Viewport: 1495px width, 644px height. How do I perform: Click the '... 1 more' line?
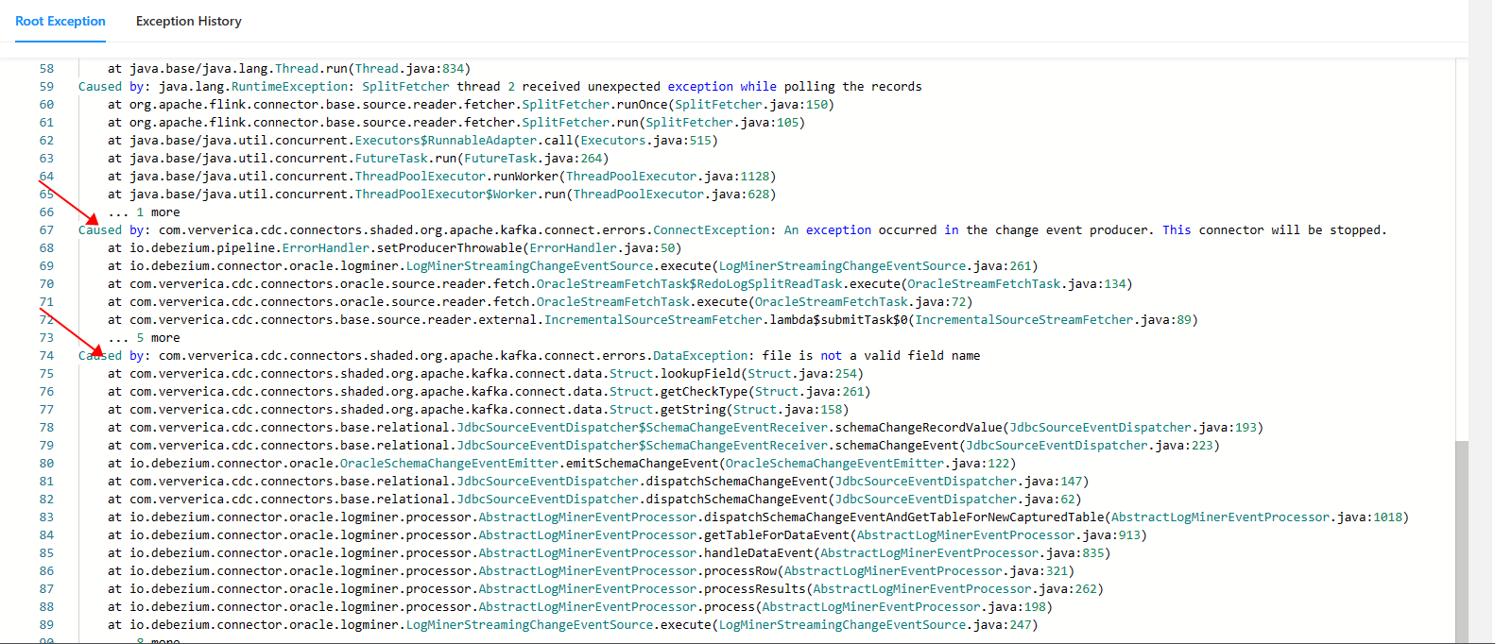click(144, 212)
